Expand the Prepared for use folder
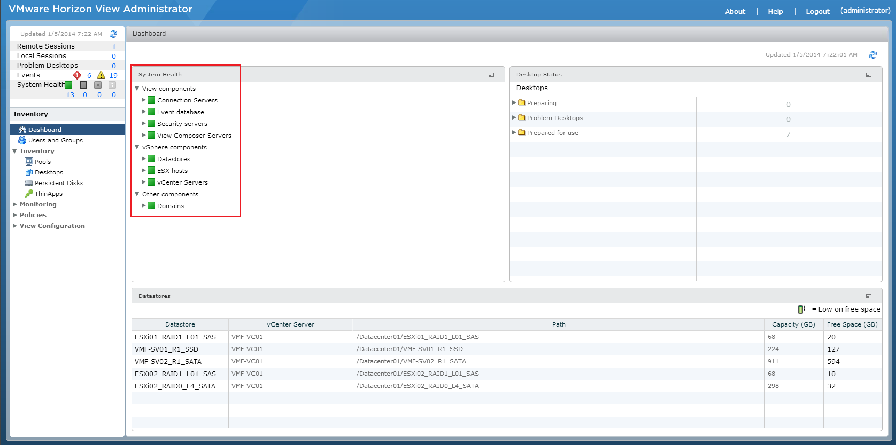Viewport: 896px width, 445px height. click(x=514, y=133)
